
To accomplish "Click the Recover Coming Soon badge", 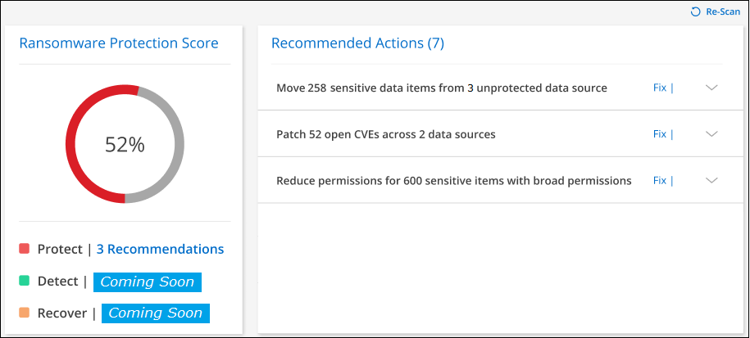I will (x=156, y=313).
